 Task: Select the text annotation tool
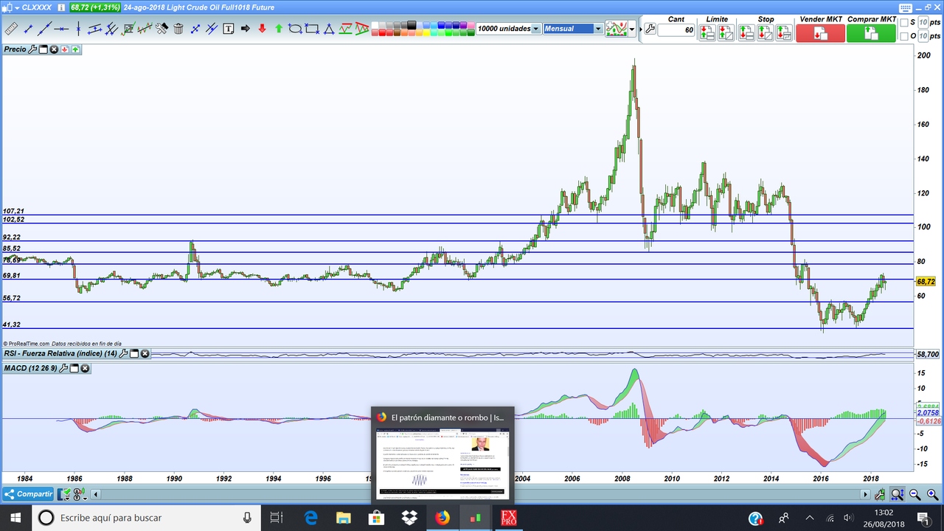pyautogui.click(x=229, y=29)
